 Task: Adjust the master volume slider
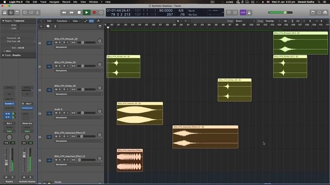tap(280, 12)
